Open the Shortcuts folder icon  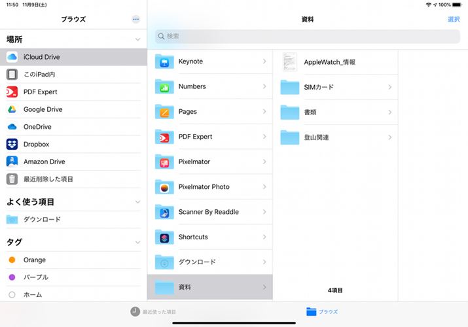[x=164, y=237]
